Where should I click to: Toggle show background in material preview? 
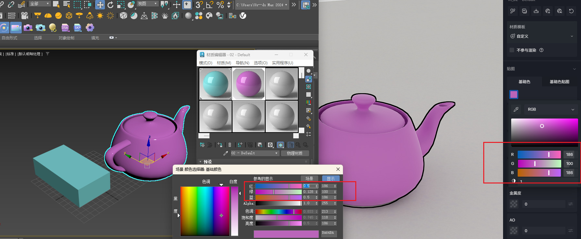pos(309,87)
